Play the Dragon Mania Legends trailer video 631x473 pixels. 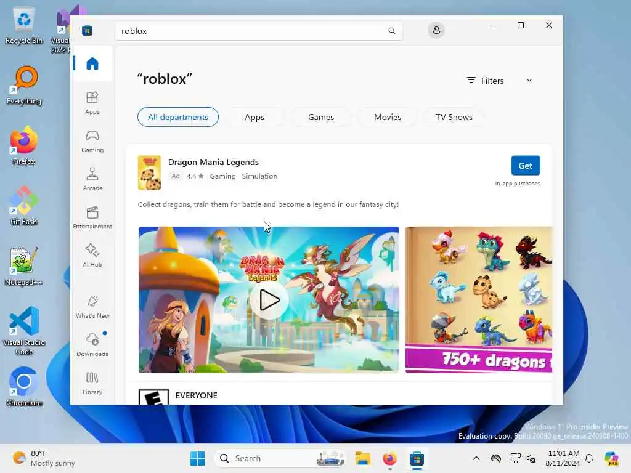point(269,300)
